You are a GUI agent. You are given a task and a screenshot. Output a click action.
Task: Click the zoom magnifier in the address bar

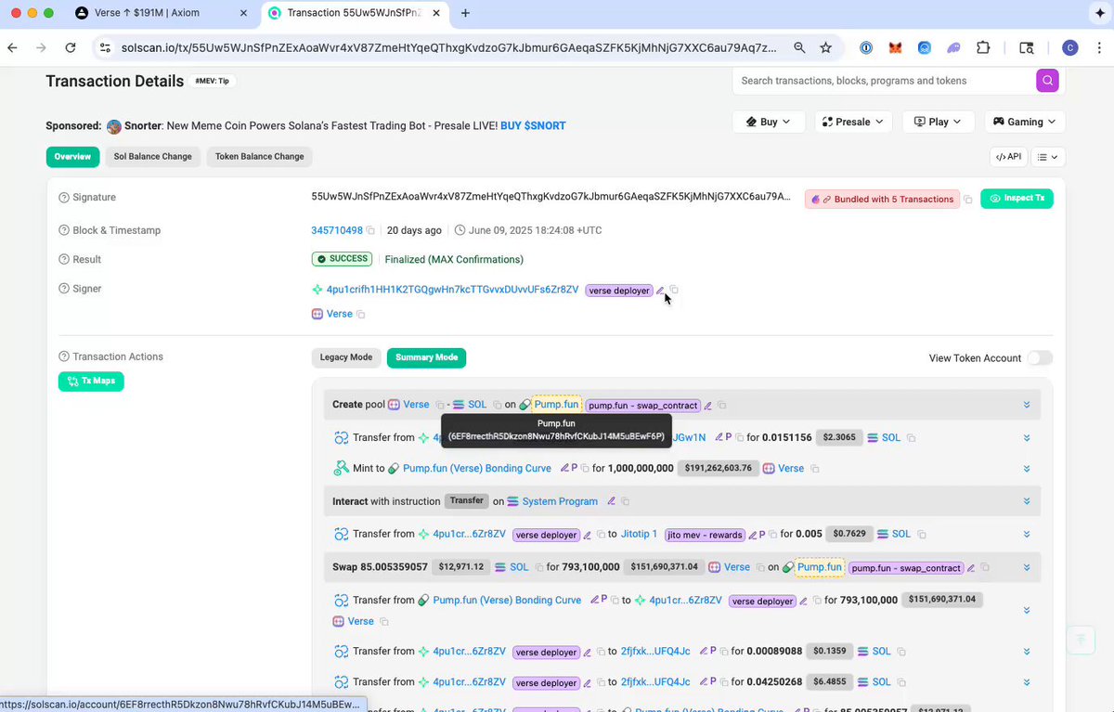point(799,47)
